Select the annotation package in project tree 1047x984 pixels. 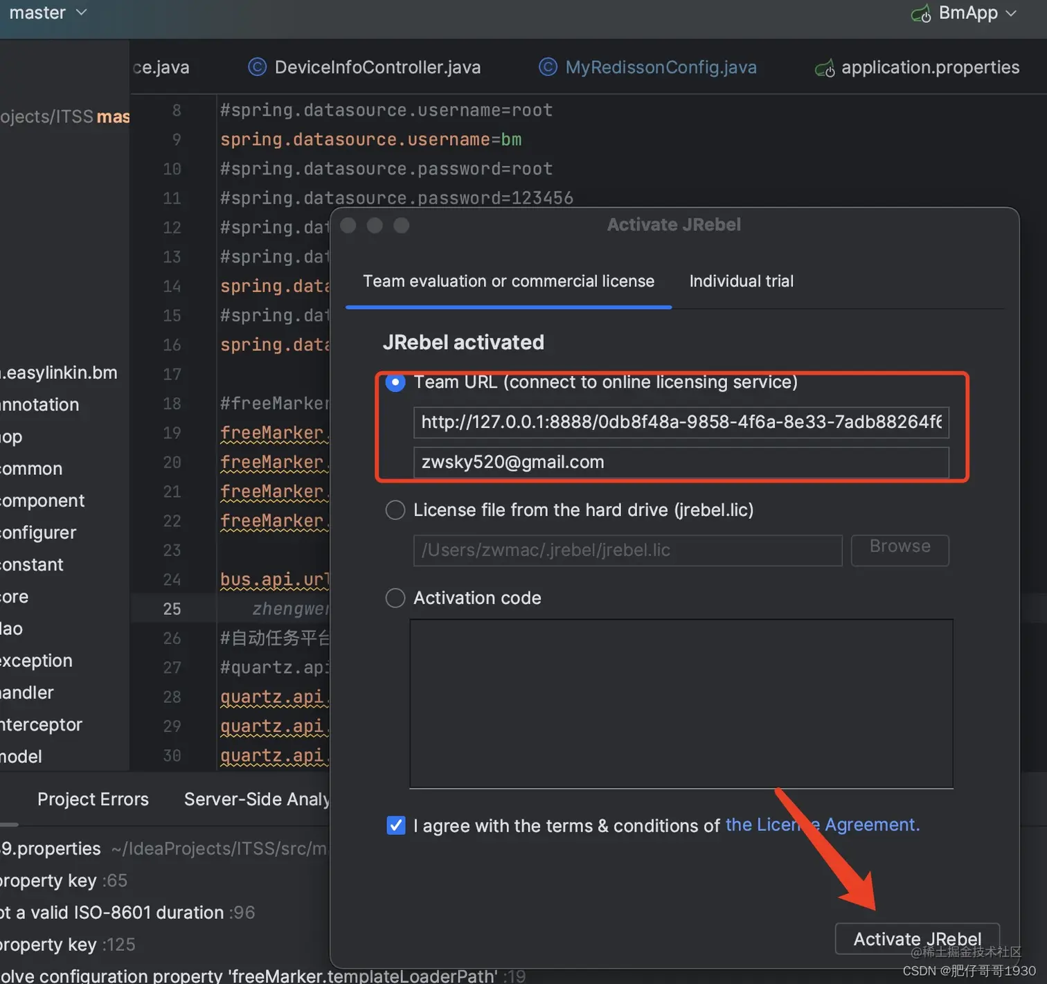click(39, 404)
